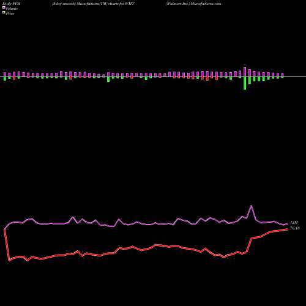Screen dimensions: 306x306
Task: Click the peak of the purple volume line
Action: click(x=251, y=206)
